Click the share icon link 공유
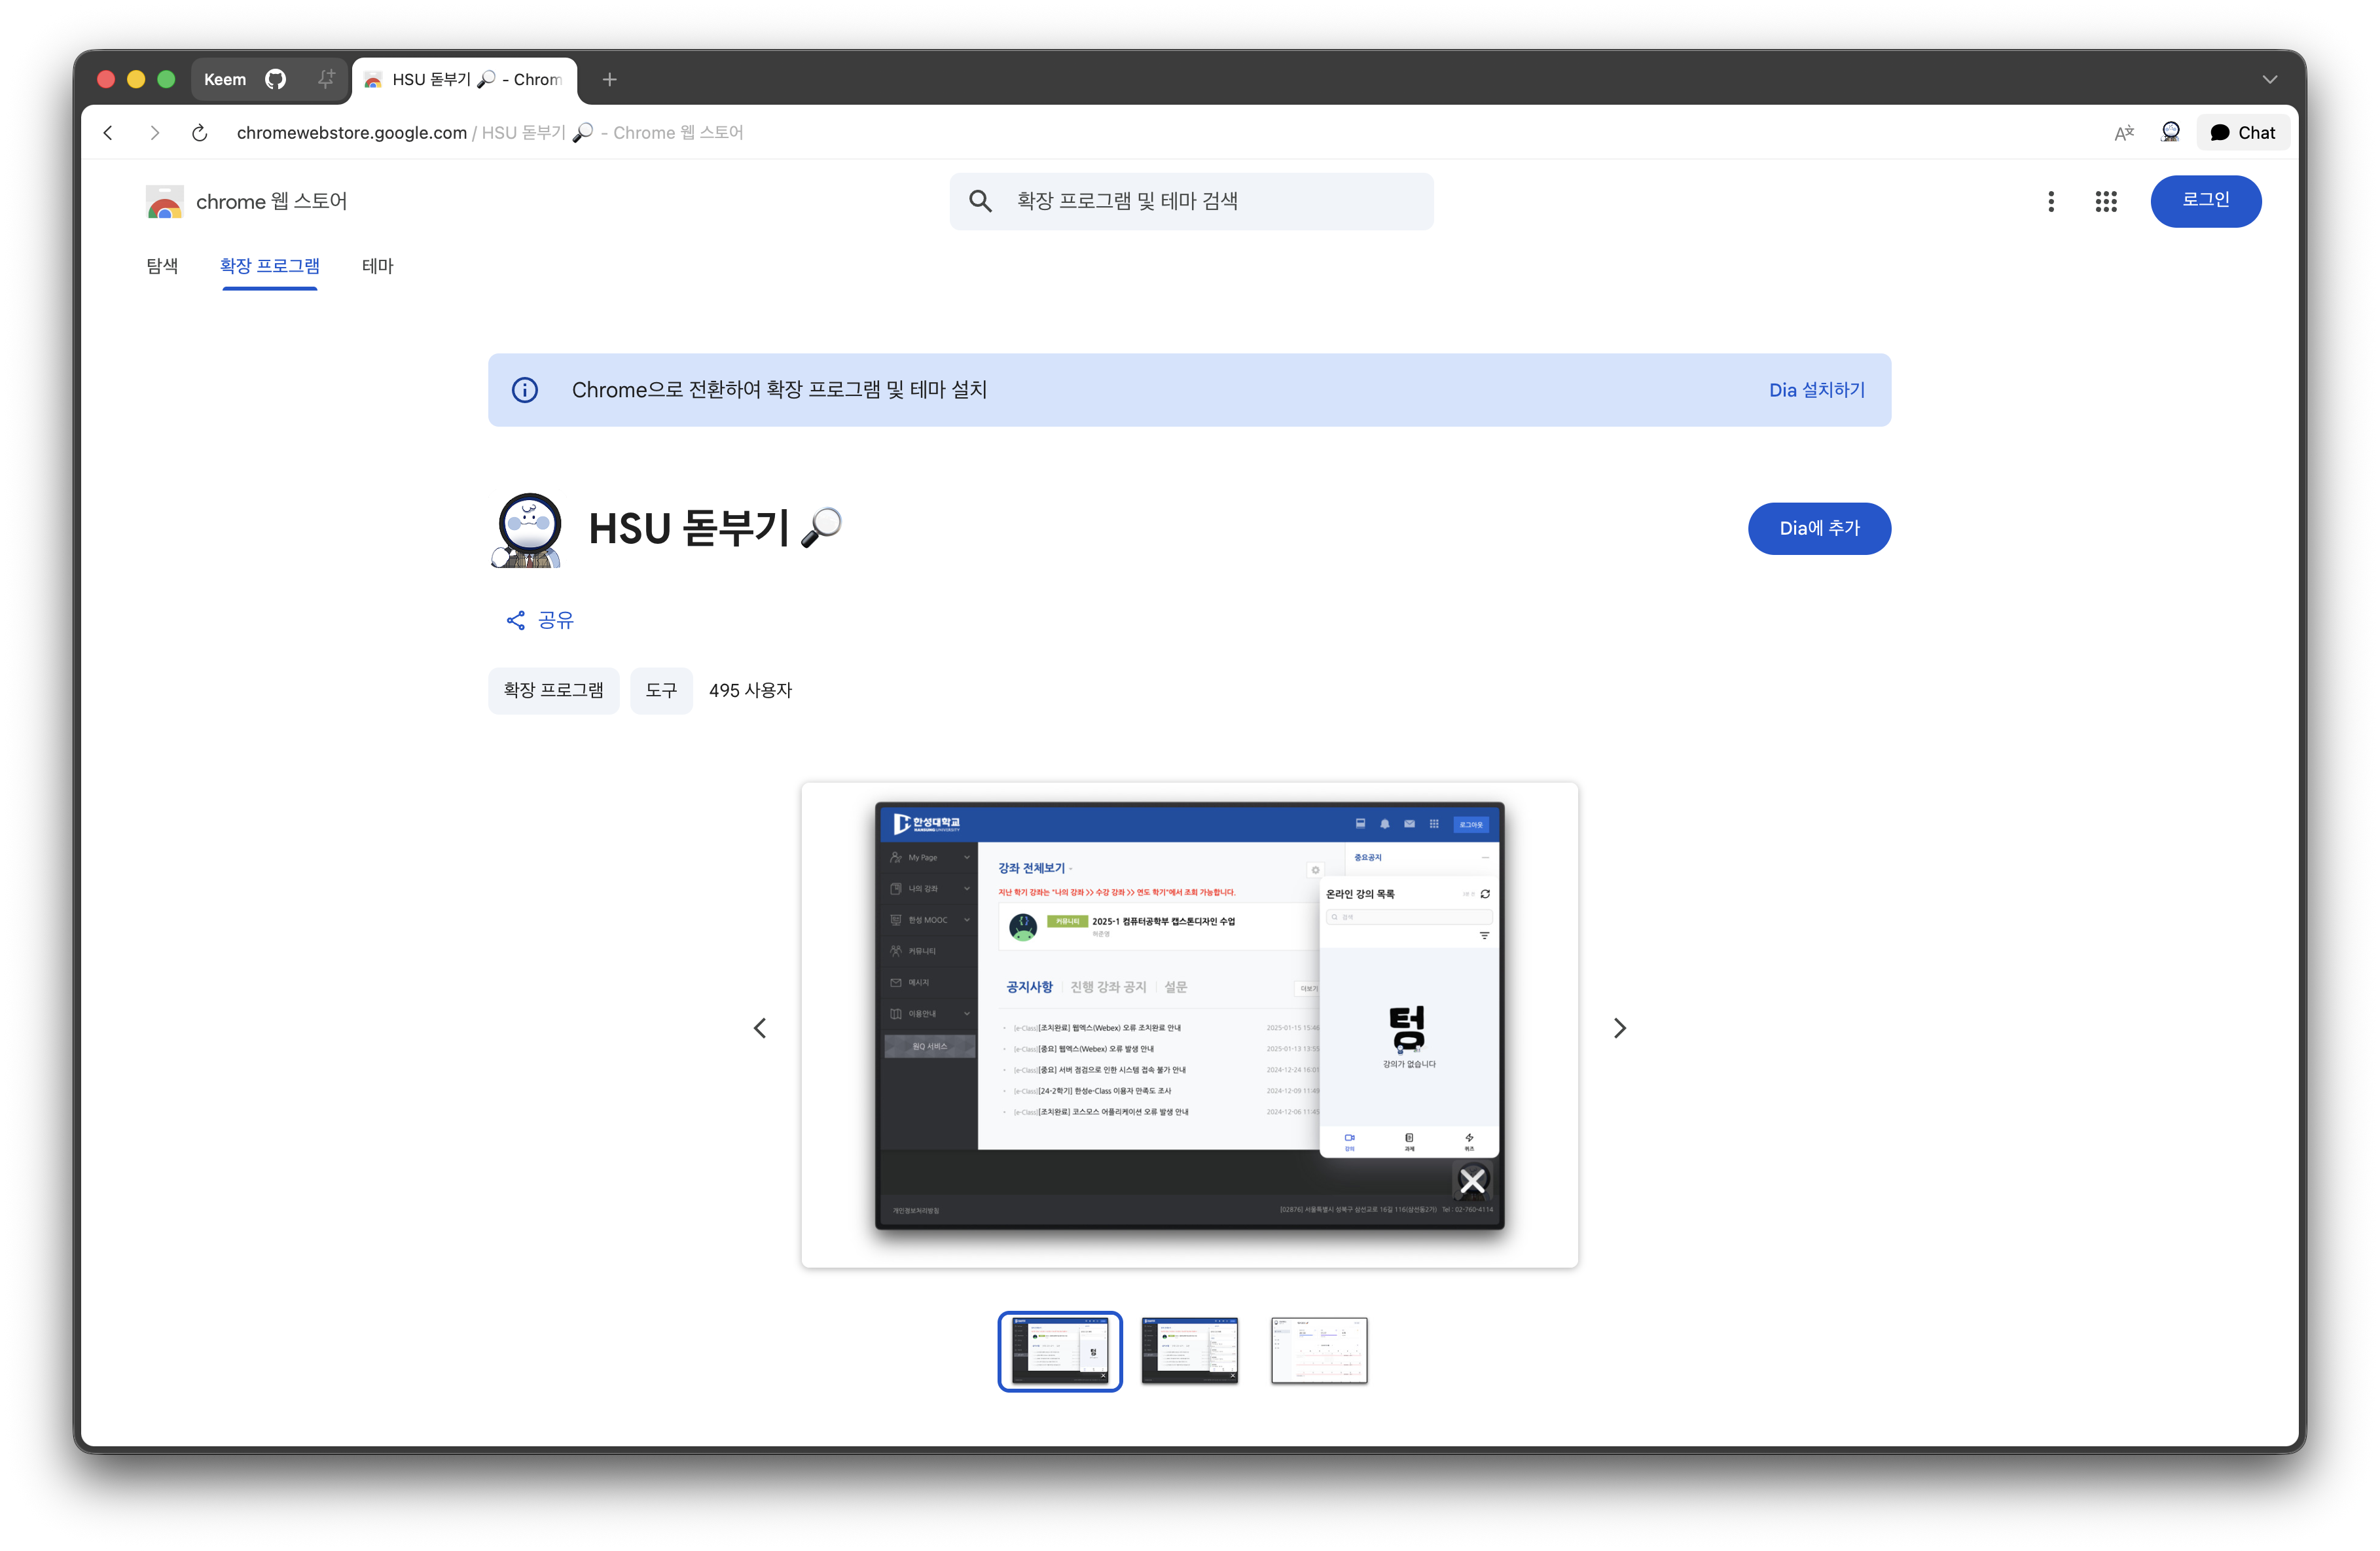The height and width of the screenshot is (1551, 2380). tap(540, 621)
